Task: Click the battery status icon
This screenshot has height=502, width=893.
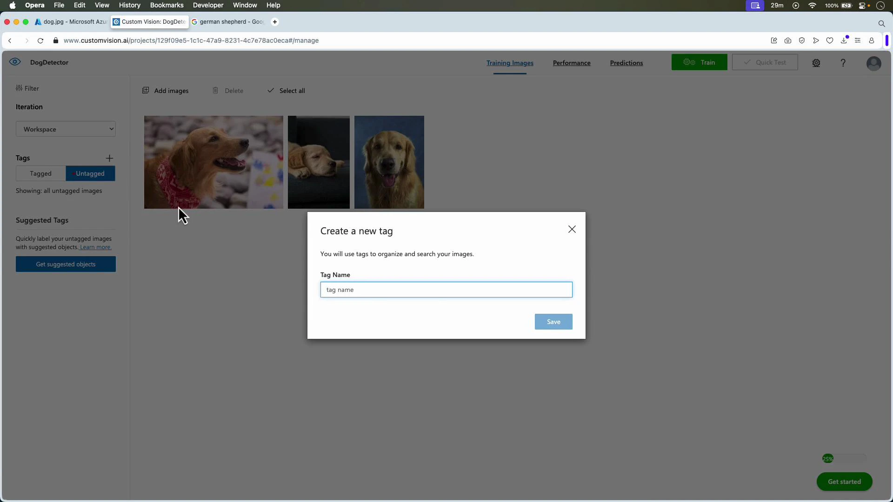Action: 846,6
